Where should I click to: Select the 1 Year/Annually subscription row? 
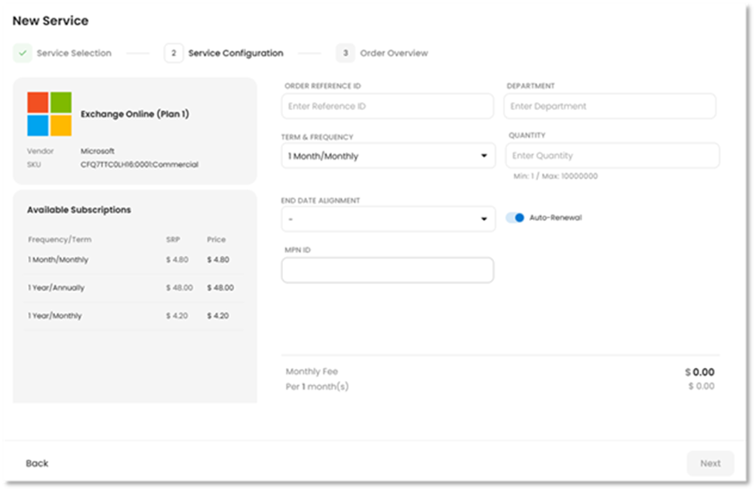point(133,288)
